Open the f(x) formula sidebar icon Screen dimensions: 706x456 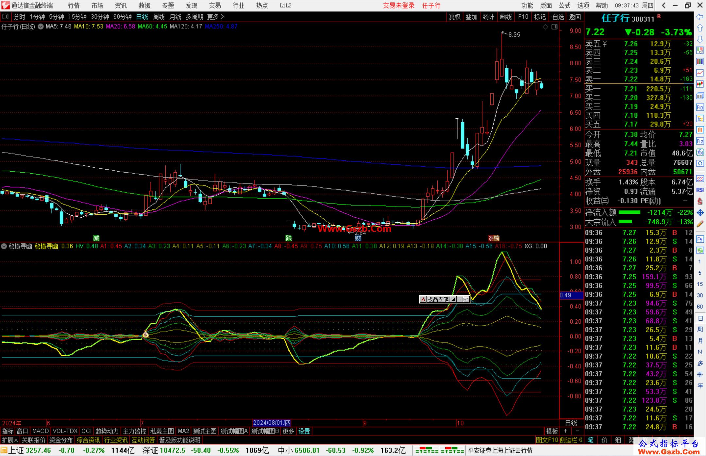click(x=700, y=152)
